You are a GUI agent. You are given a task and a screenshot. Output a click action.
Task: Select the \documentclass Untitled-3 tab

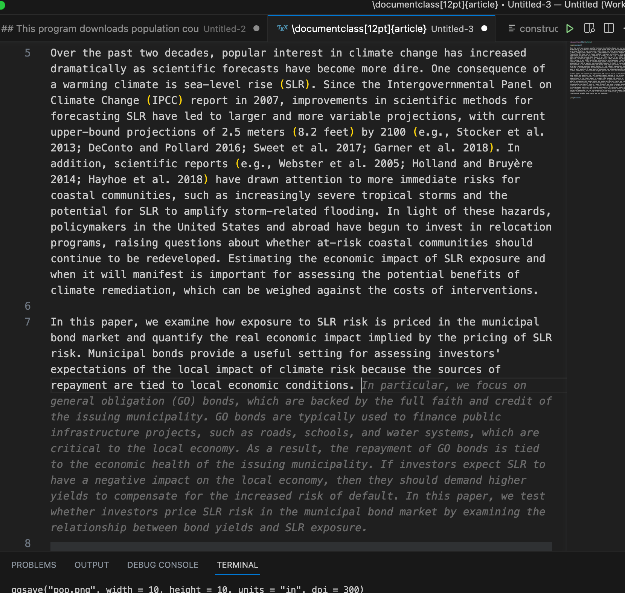point(381,29)
